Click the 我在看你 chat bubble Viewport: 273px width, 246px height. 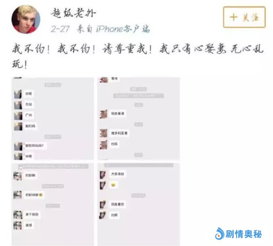pos(117,204)
